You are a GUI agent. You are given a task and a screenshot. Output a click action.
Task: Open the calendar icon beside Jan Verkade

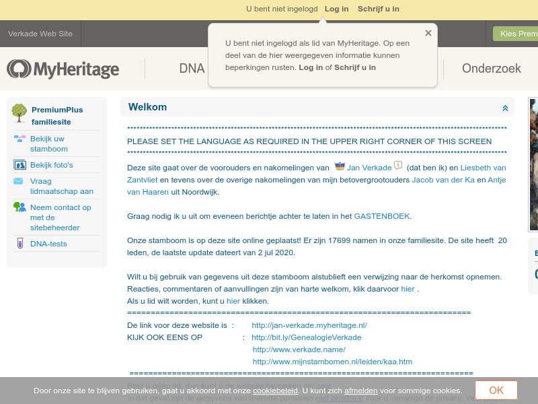397,167
